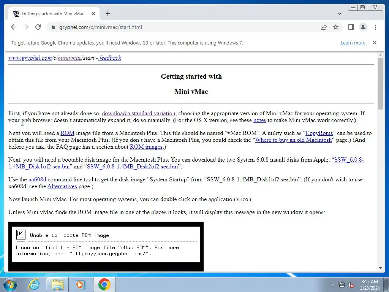This screenshot has width=389, height=292.
Task: Click the vertical scrollbar thumb
Action: pos(380,83)
